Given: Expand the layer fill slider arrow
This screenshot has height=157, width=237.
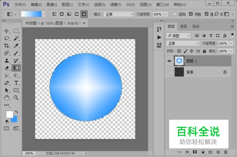Looking at the screenshot, I should pyautogui.click(x=232, y=51).
